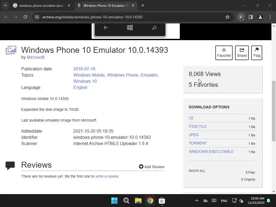This screenshot has width=276, height=207.
Task: Click the emulator screenshot thumbnail at top
Action: [136, 31]
